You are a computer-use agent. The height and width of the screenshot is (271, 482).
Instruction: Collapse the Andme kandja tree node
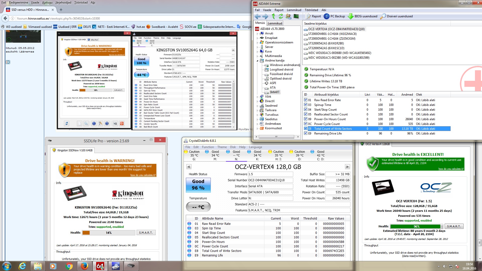click(x=257, y=60)
